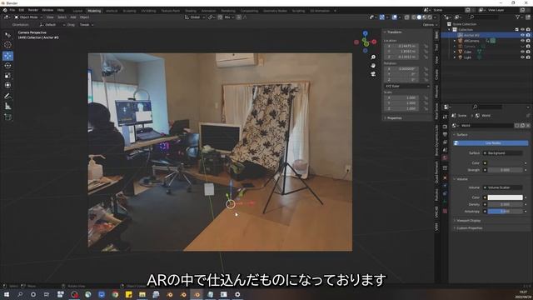The width and height of the screenshot is (533, 300).
Task: Open the Window menu
Action: coord(47,11)
